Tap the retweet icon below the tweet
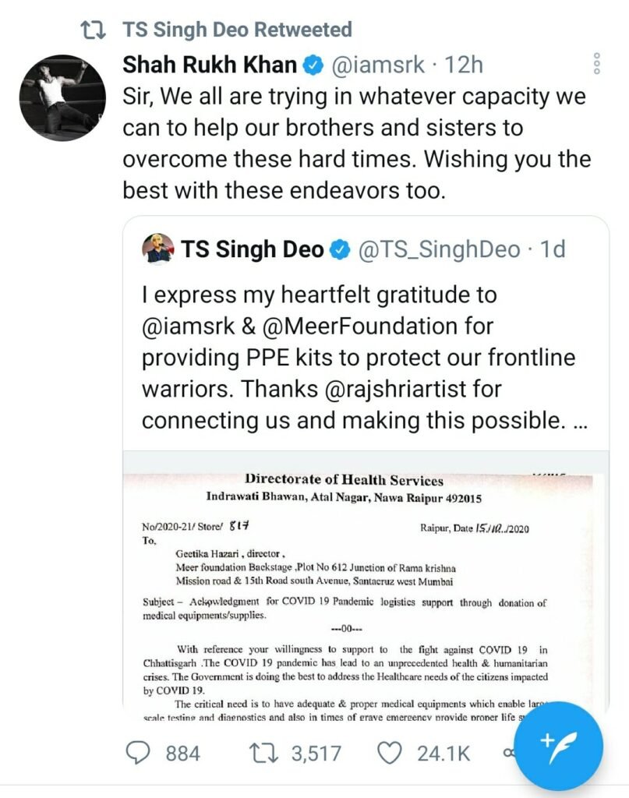The height and width of the screenshot is (798, 629). click(263, 754)
